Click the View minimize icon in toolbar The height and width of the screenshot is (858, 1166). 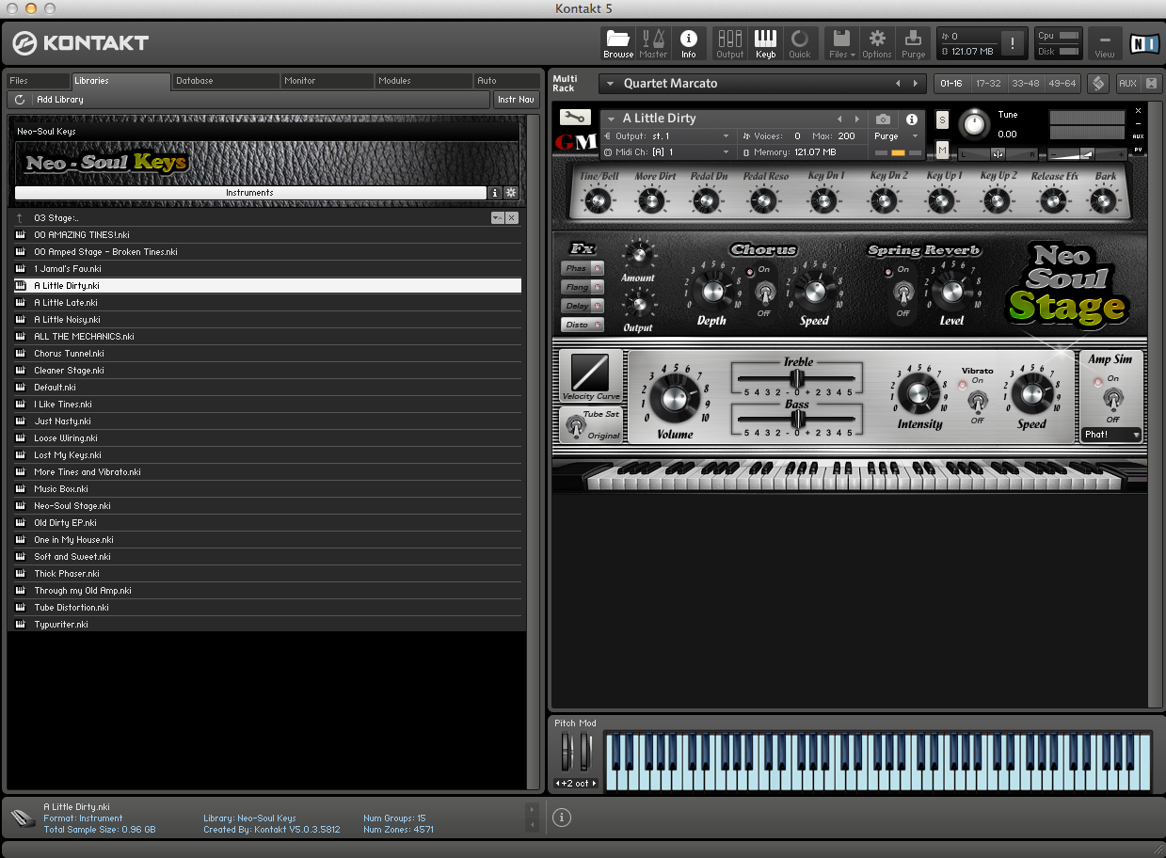(x=1105, y=43)
